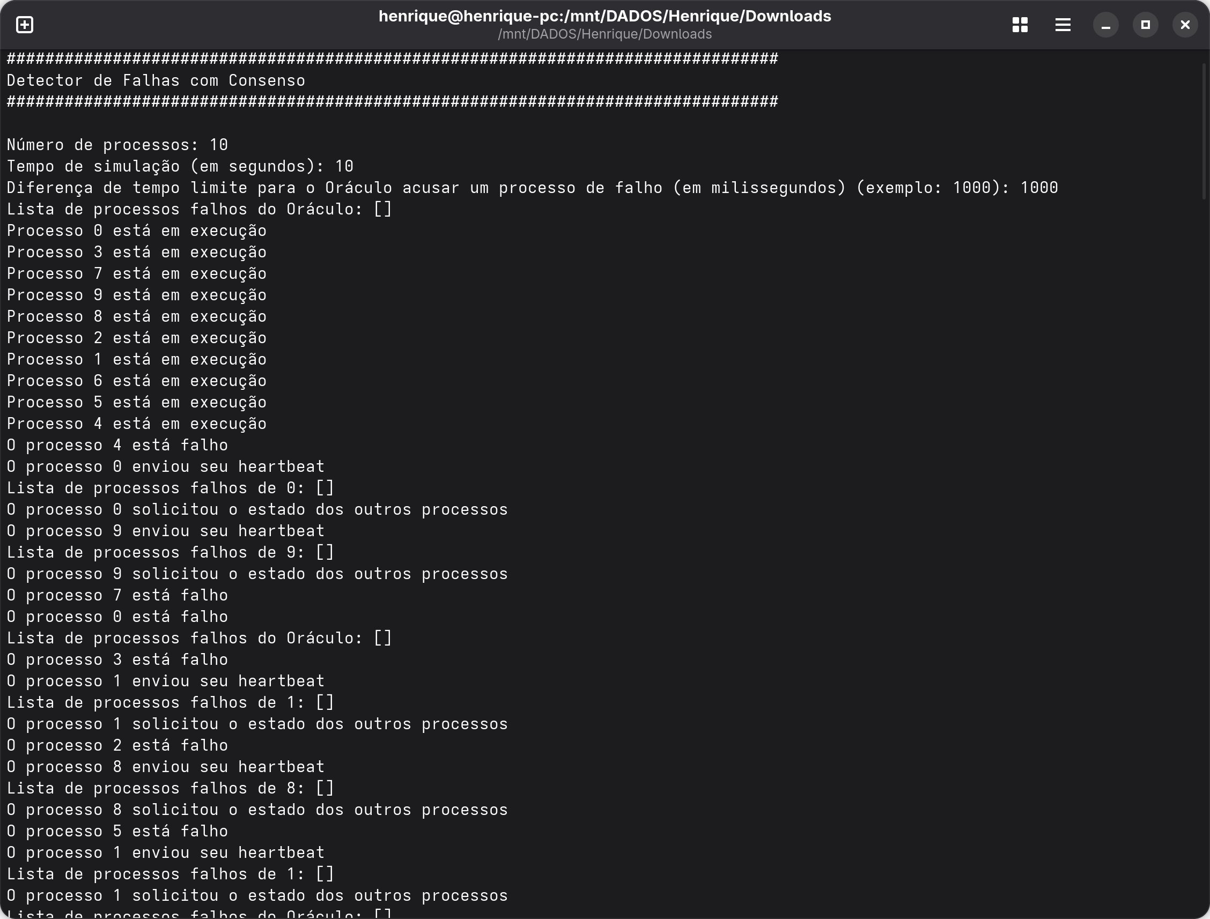Click 'O processo 7 está falho' line
Viewport: 1210px width, 919px height.
(x=117, y=595)
